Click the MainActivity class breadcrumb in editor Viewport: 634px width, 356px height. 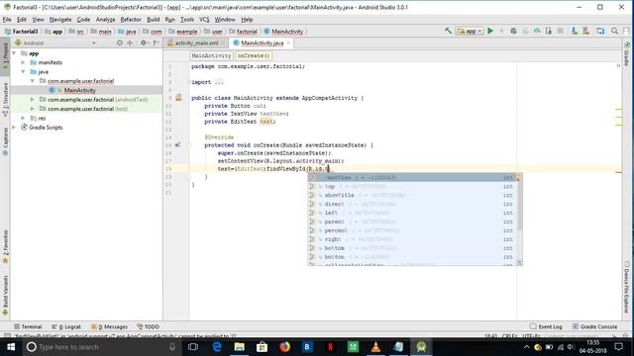tap(211, 55)
